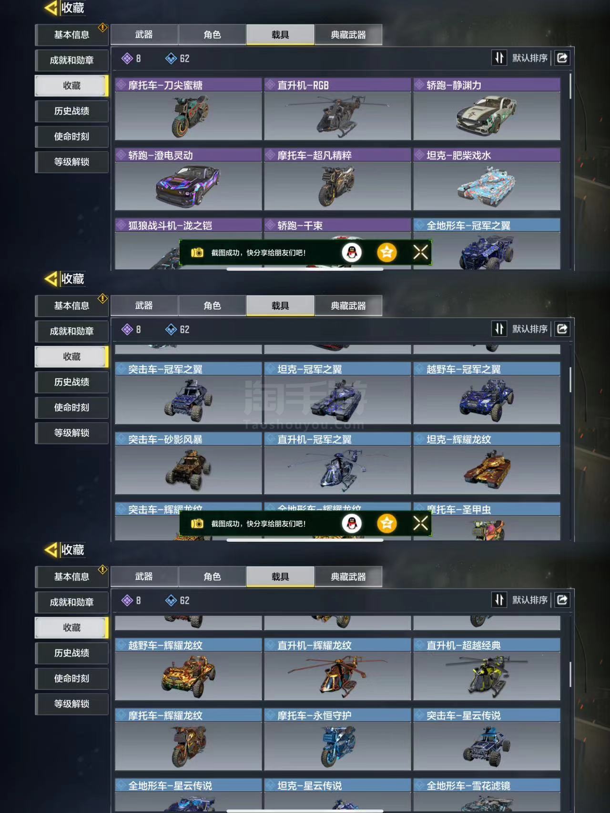Select the 摩托车-永恒守护 motorcycle skin
Viewport: 610px width, 813px height.
[337, 740]
